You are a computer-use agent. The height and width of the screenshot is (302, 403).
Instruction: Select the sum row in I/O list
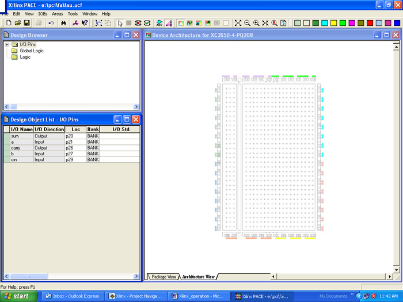point(72,136)
